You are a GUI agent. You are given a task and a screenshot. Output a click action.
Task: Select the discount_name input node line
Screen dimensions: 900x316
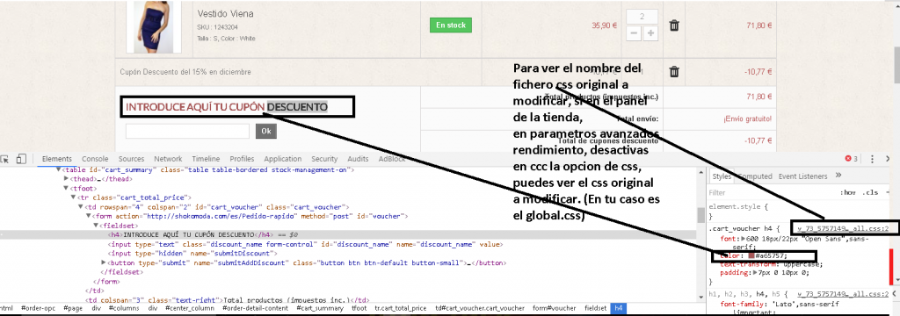click(305, 244)
